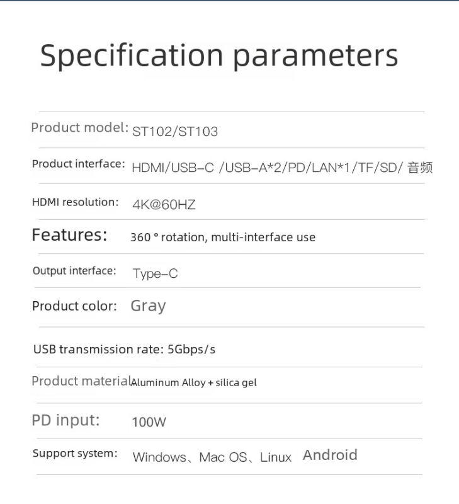Select the ST102/ST103 model value

coord(175,132)
